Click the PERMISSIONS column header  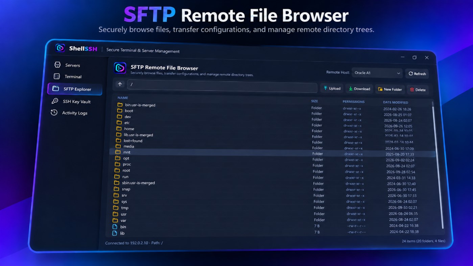[353, 101]
